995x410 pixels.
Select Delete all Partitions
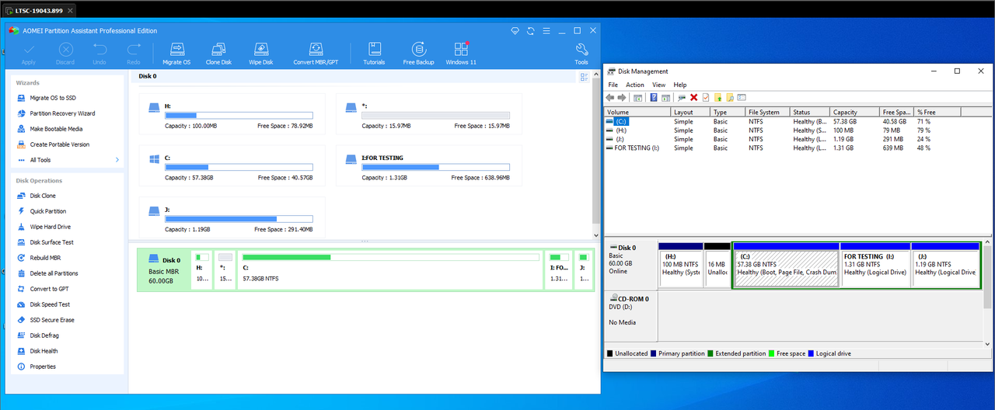point(54,273)
